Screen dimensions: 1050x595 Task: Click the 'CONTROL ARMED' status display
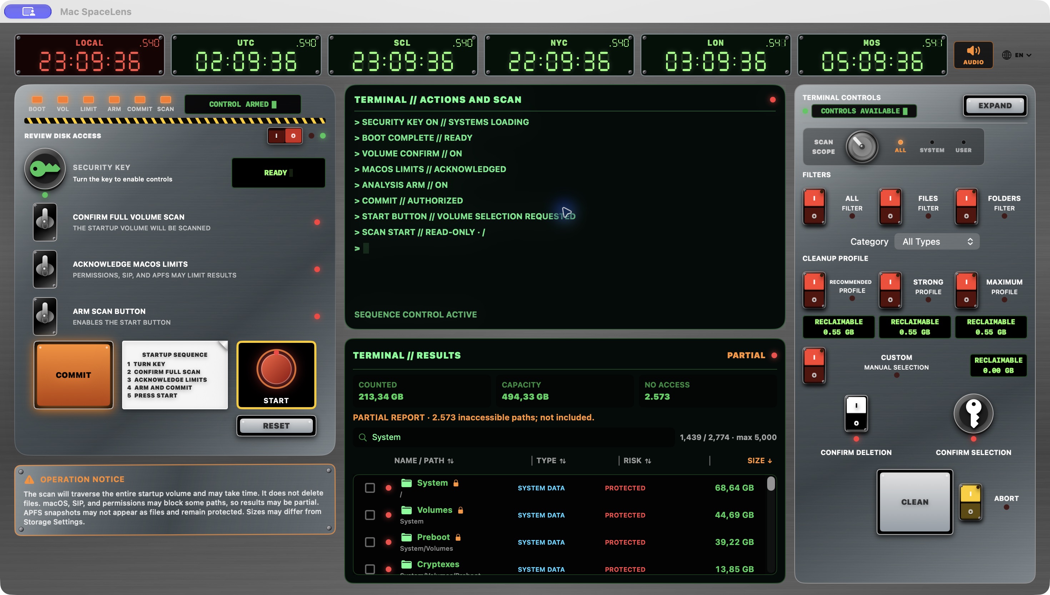tap(243, 104)
